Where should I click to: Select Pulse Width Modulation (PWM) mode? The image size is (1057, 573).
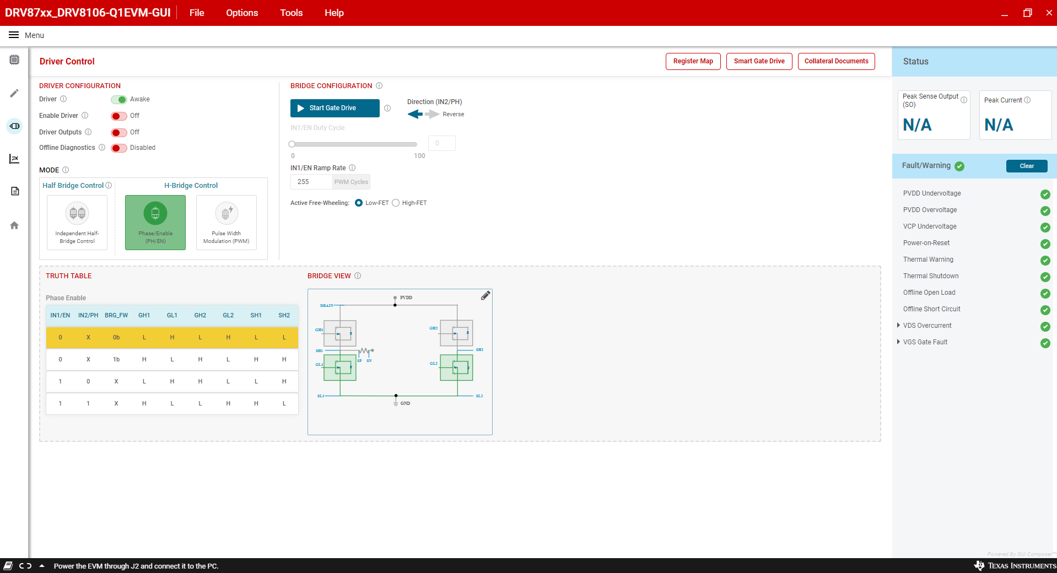coord(227,223)
